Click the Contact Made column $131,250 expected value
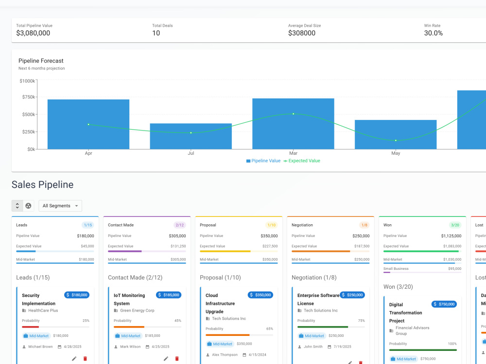 point(178,246)
